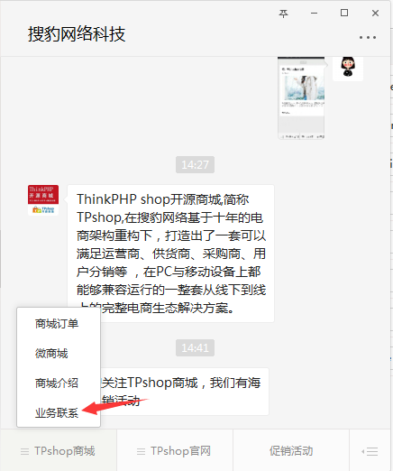Switch to keyboard input using bottom-right icon
The image size is (393, 471).
coord(370,451)
